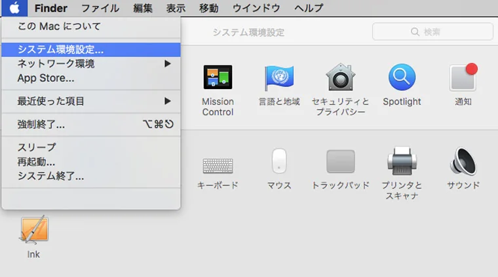
Task: Select システム環境設定... menu item
Action: pos(91,50)
